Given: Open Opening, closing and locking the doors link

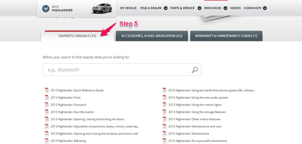Looking at the screenshot, I should (x=87, y=119).
